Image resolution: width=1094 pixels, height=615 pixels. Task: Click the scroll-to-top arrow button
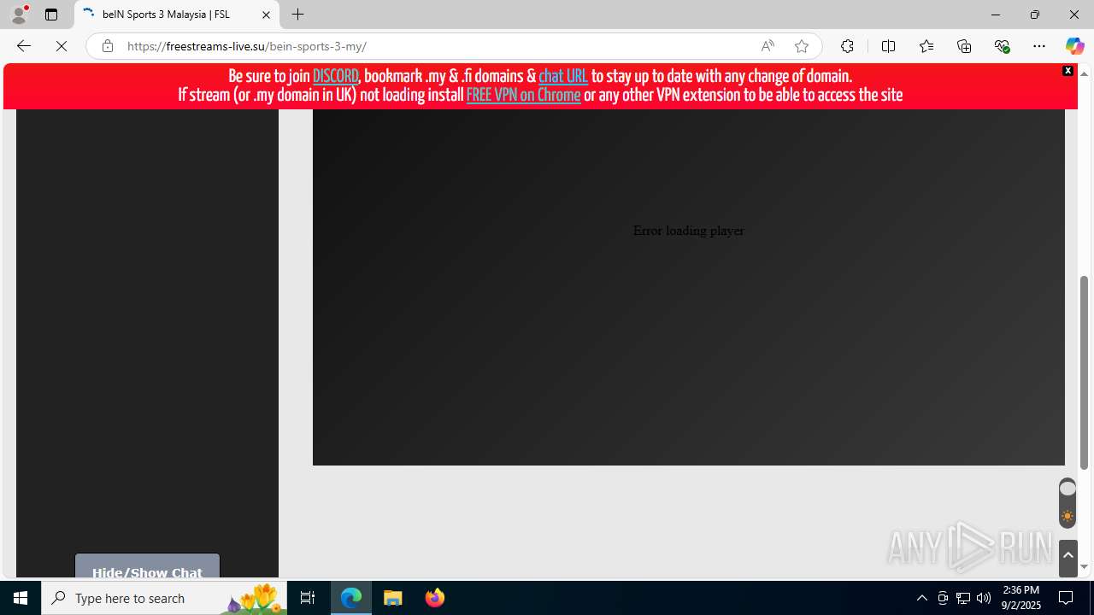[x=1068, y=558]
